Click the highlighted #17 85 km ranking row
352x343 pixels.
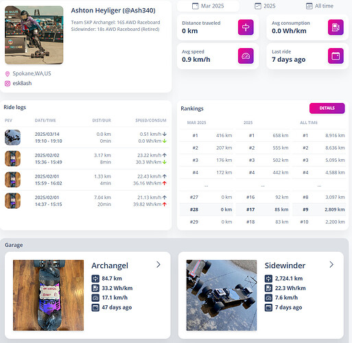coord(263,210)
